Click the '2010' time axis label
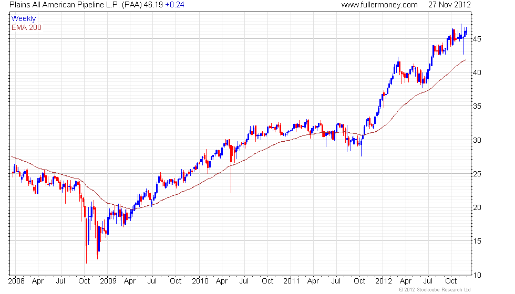 click(200, 281)
